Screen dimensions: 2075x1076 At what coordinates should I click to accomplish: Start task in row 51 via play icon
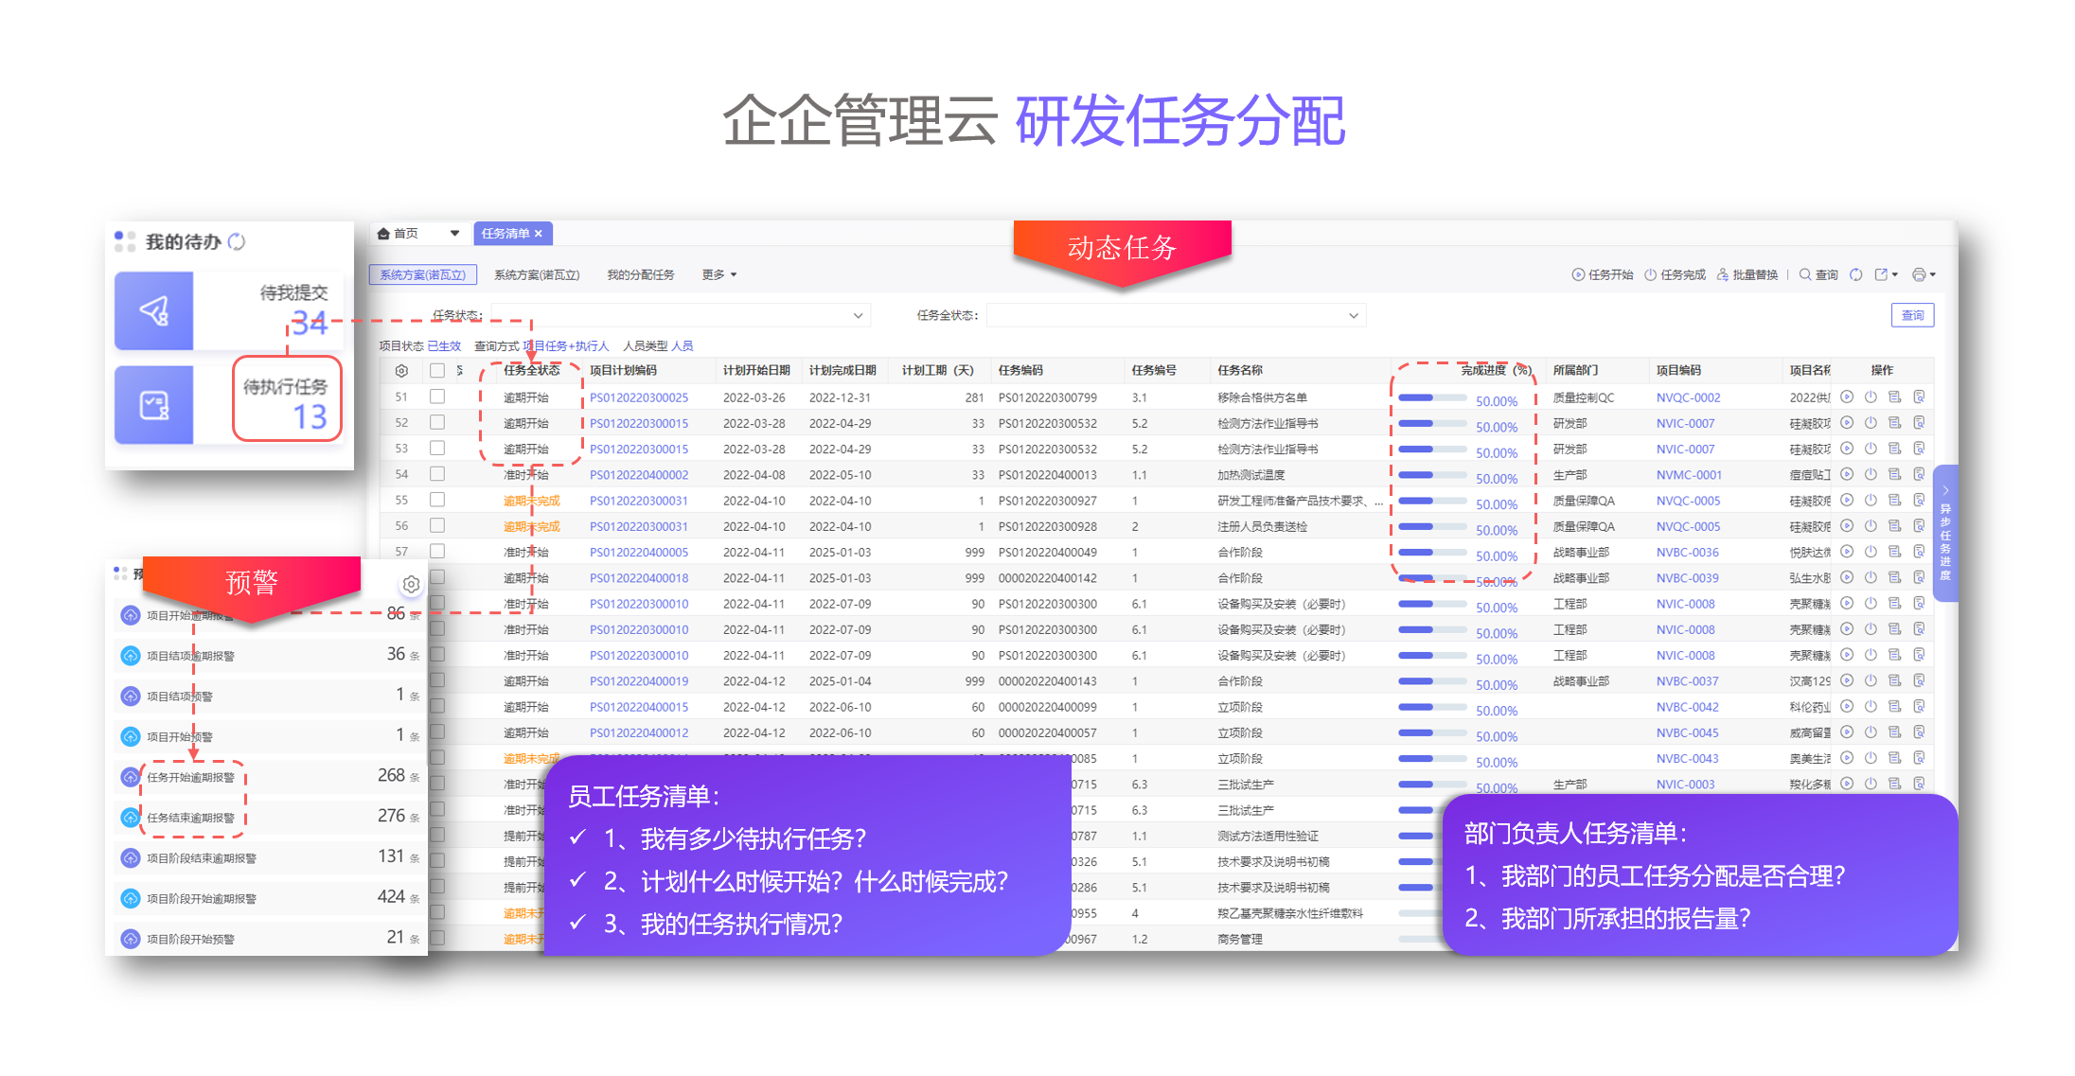tap(1847, 397)
